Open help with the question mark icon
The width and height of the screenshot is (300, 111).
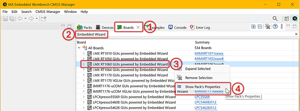tap(275, 27)
